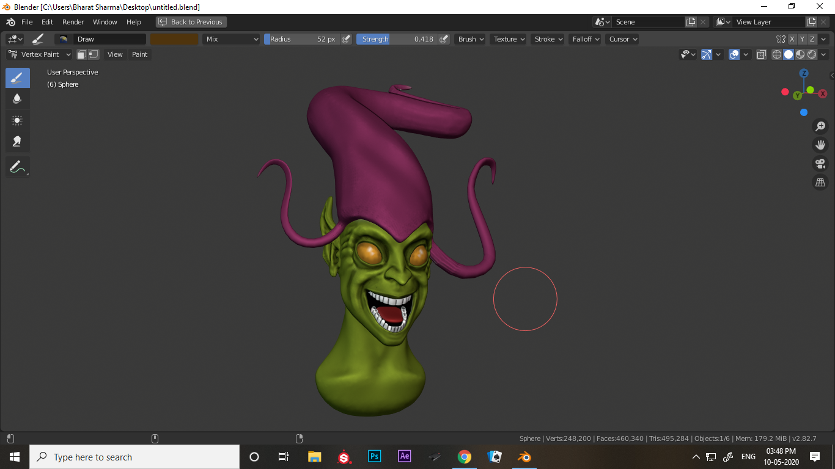
Task: Select the Smear brush tool
Action: click(17, 142)
